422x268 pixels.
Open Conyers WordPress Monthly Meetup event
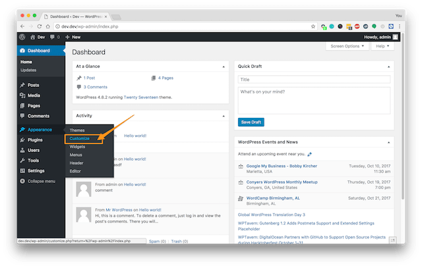click(x=282, y=182)
